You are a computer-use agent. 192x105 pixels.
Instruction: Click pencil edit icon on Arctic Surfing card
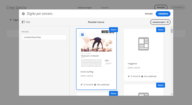[82, 85]
